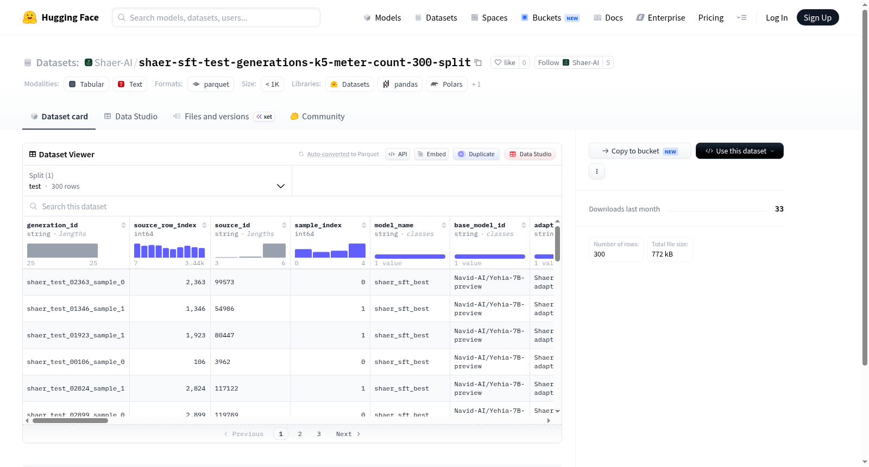869x467 pixels.
Task: Click the table vertical scrollbar thumb
Action: click(x=557, y=244)
